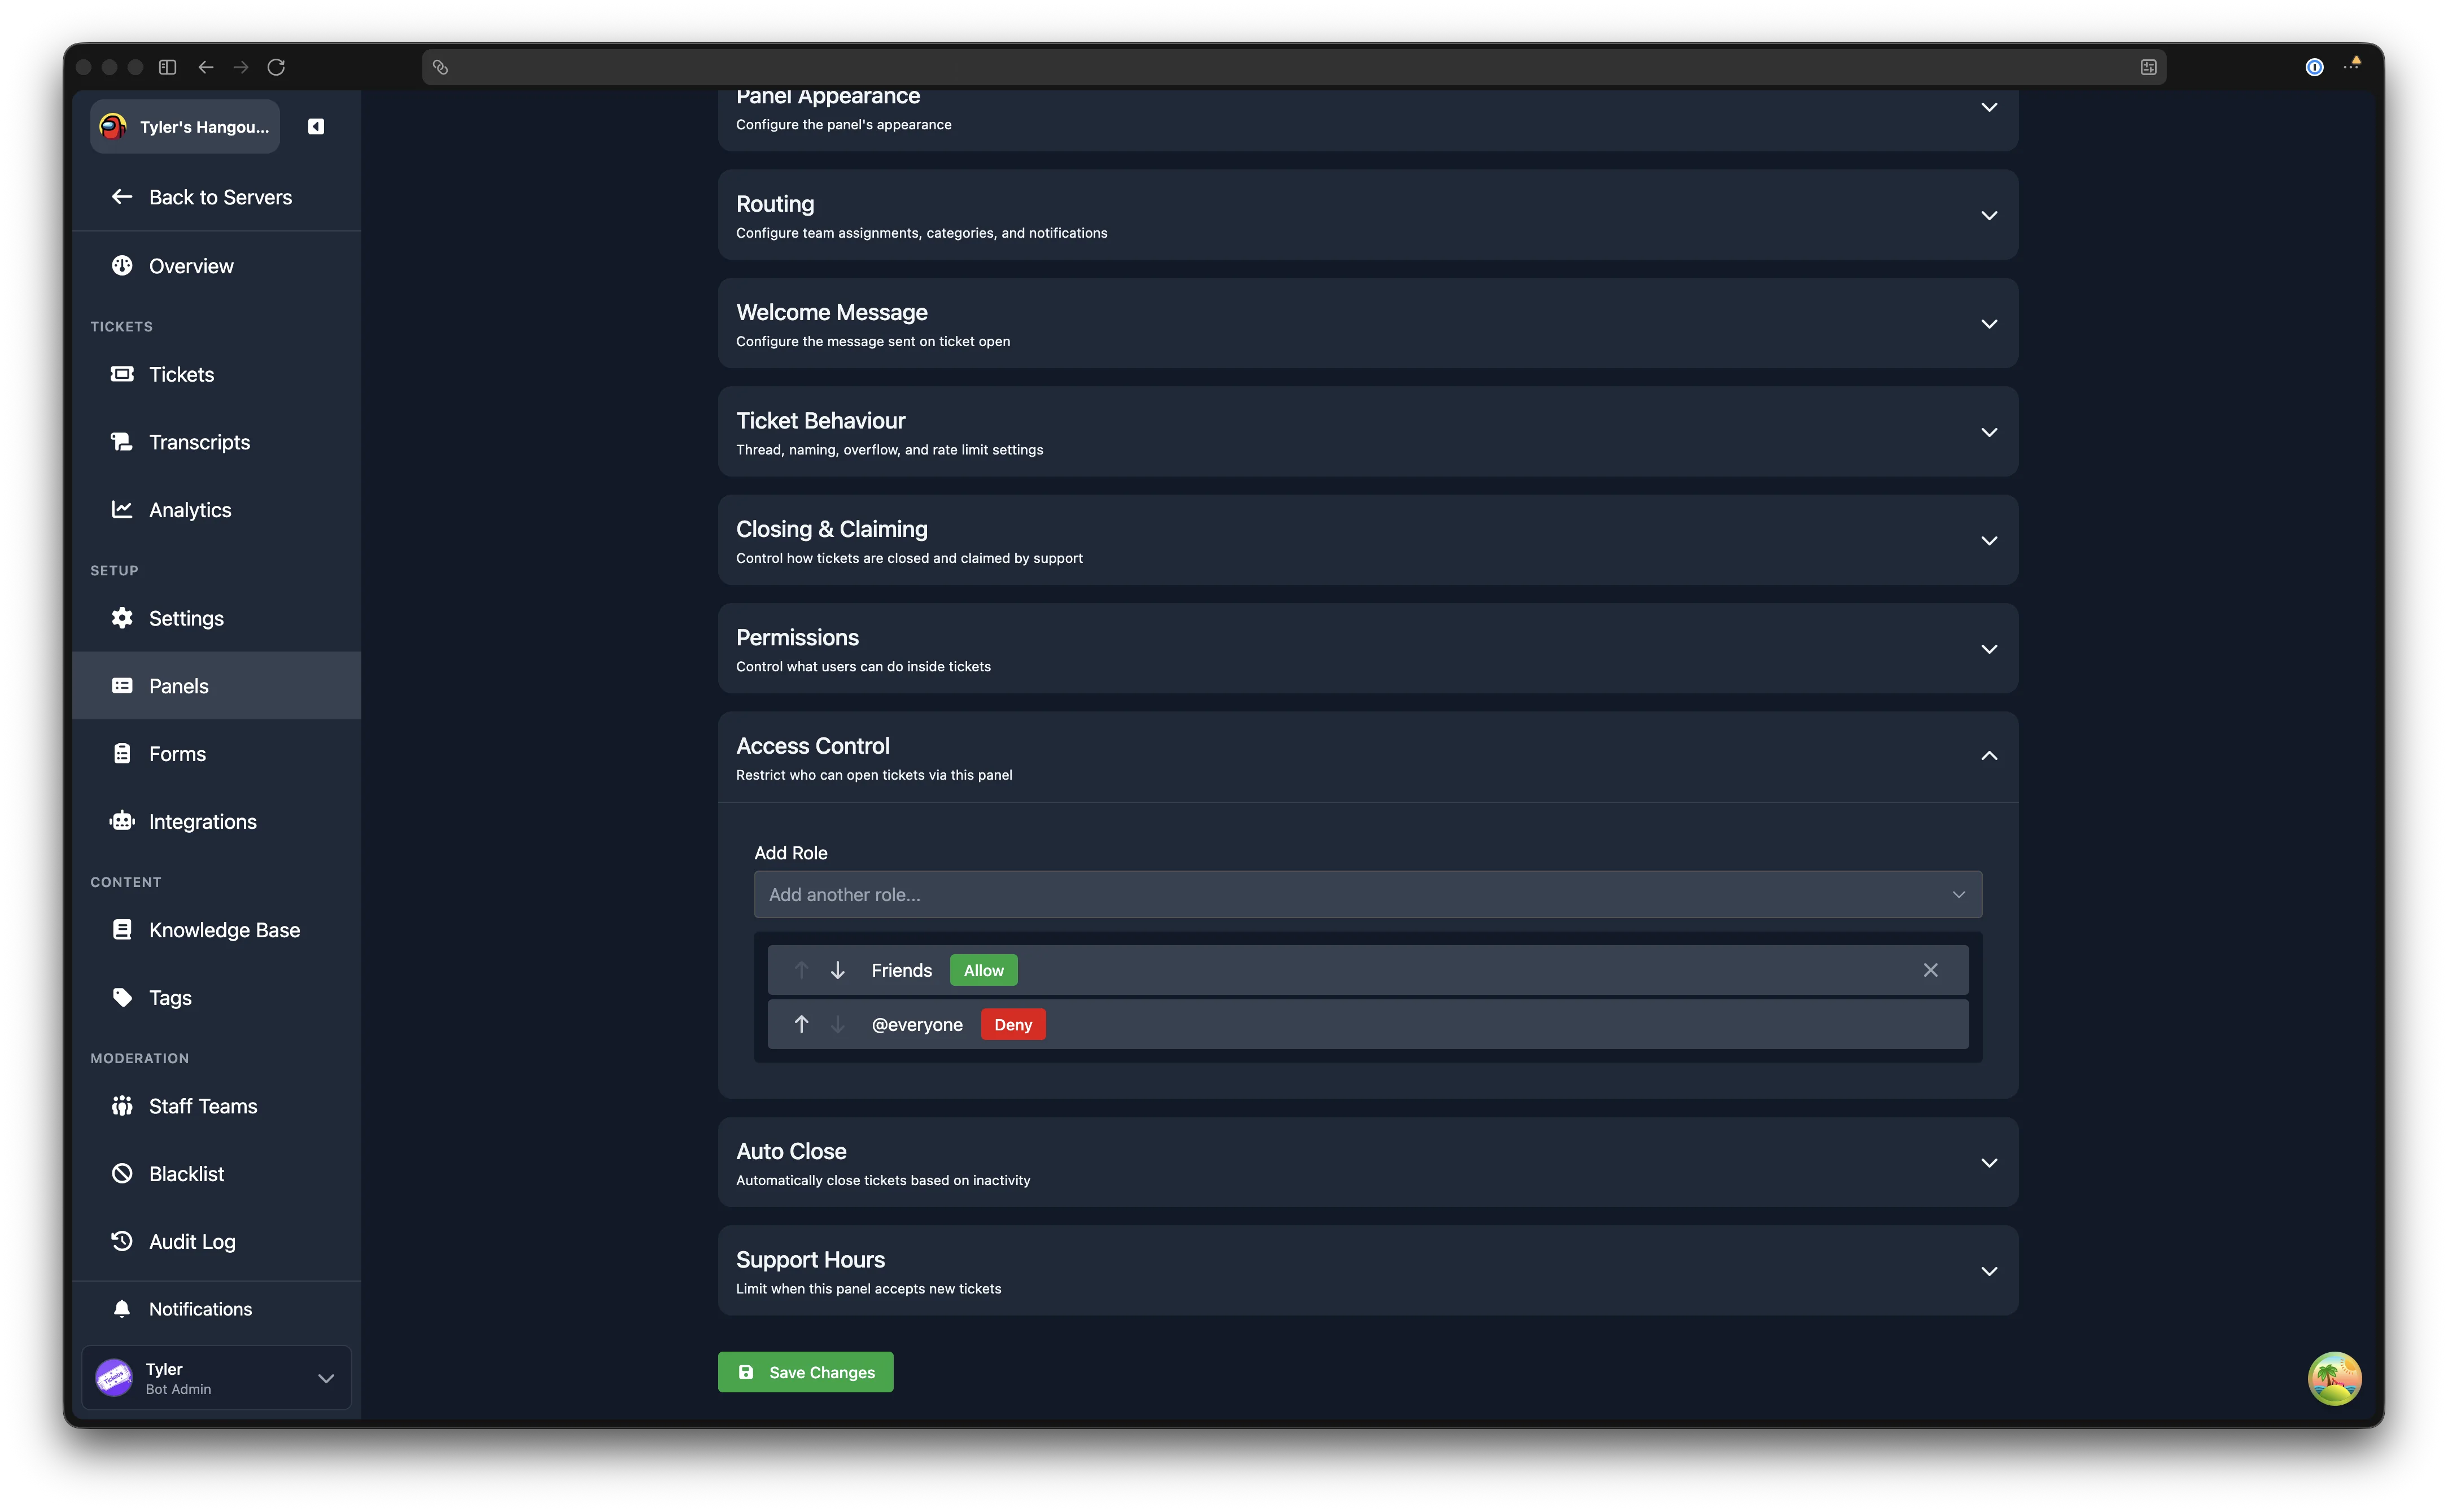Click the Save Changes floppy disk icon

pyautogui.click(x=746, y=1372)
